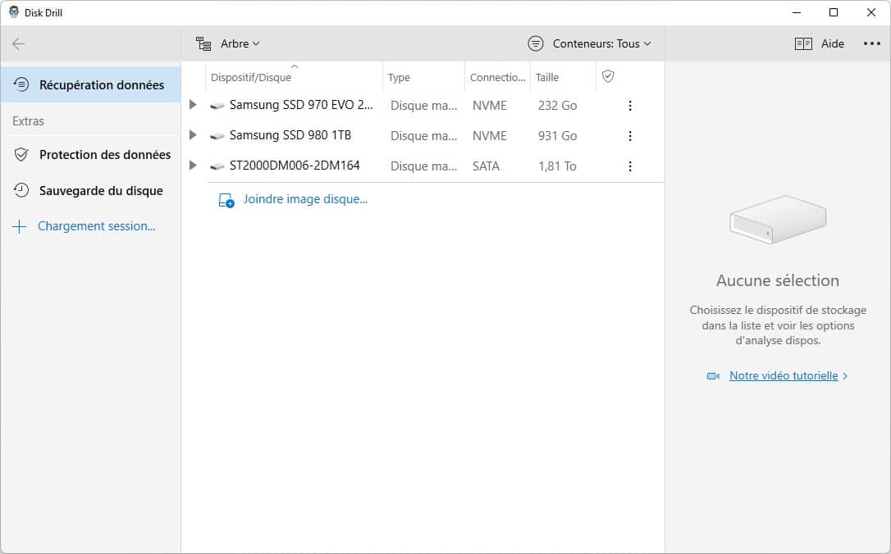Click the Récupération données icon
The width and height of the screenshot is (891, 554).
(21, 84)
